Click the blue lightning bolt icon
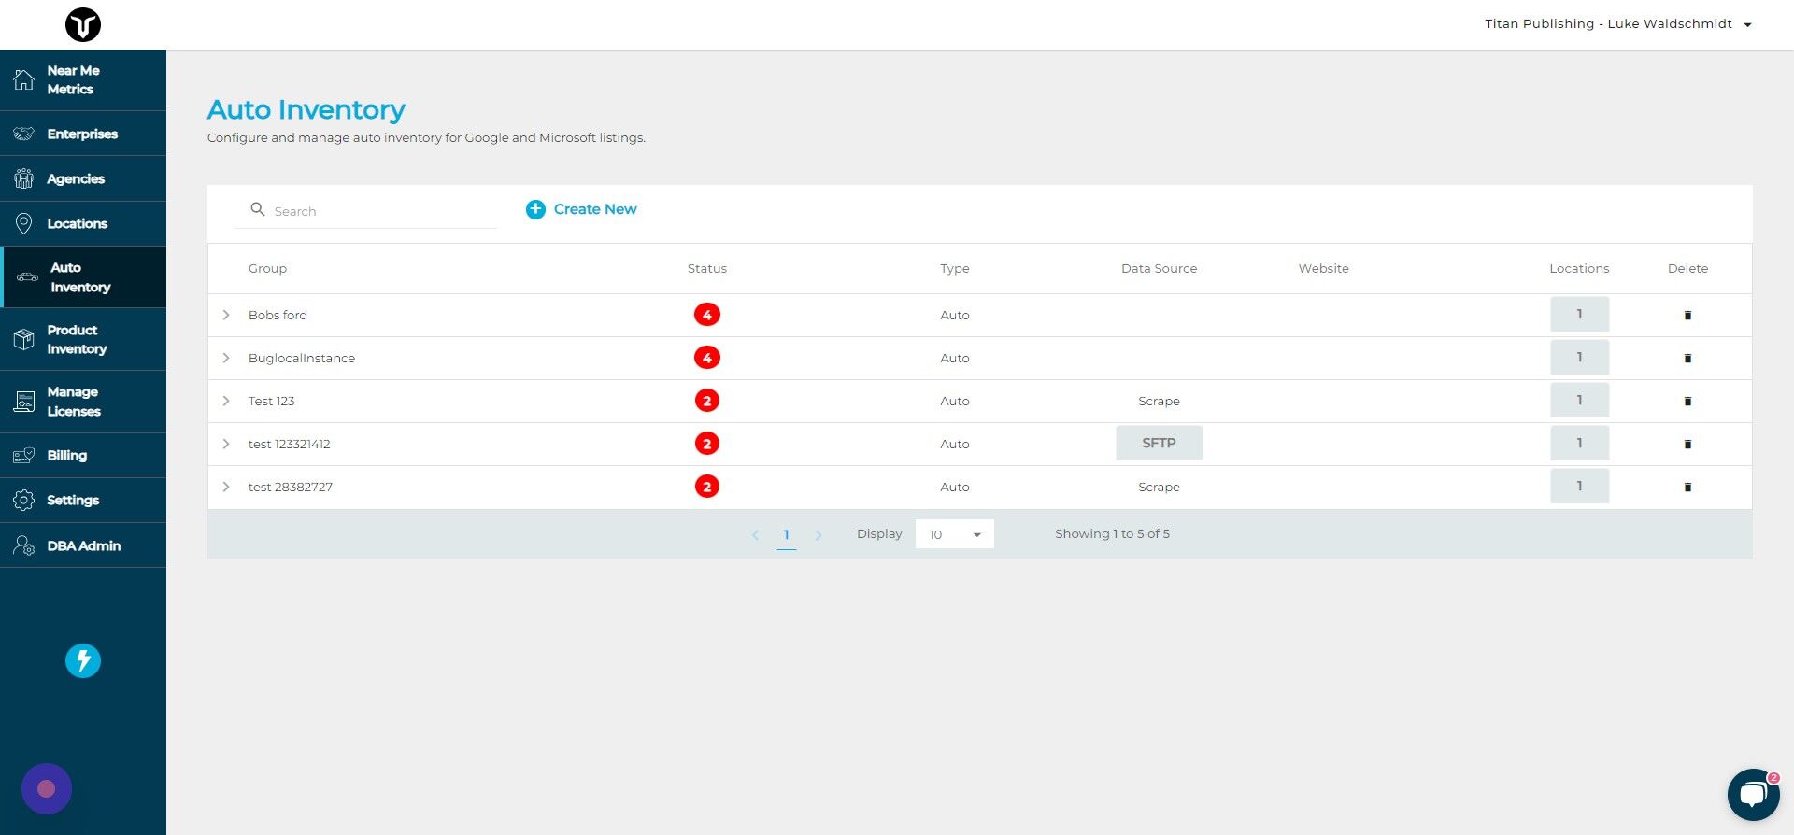This screenshot has height=835, width=1794. (x=83, y=660)
